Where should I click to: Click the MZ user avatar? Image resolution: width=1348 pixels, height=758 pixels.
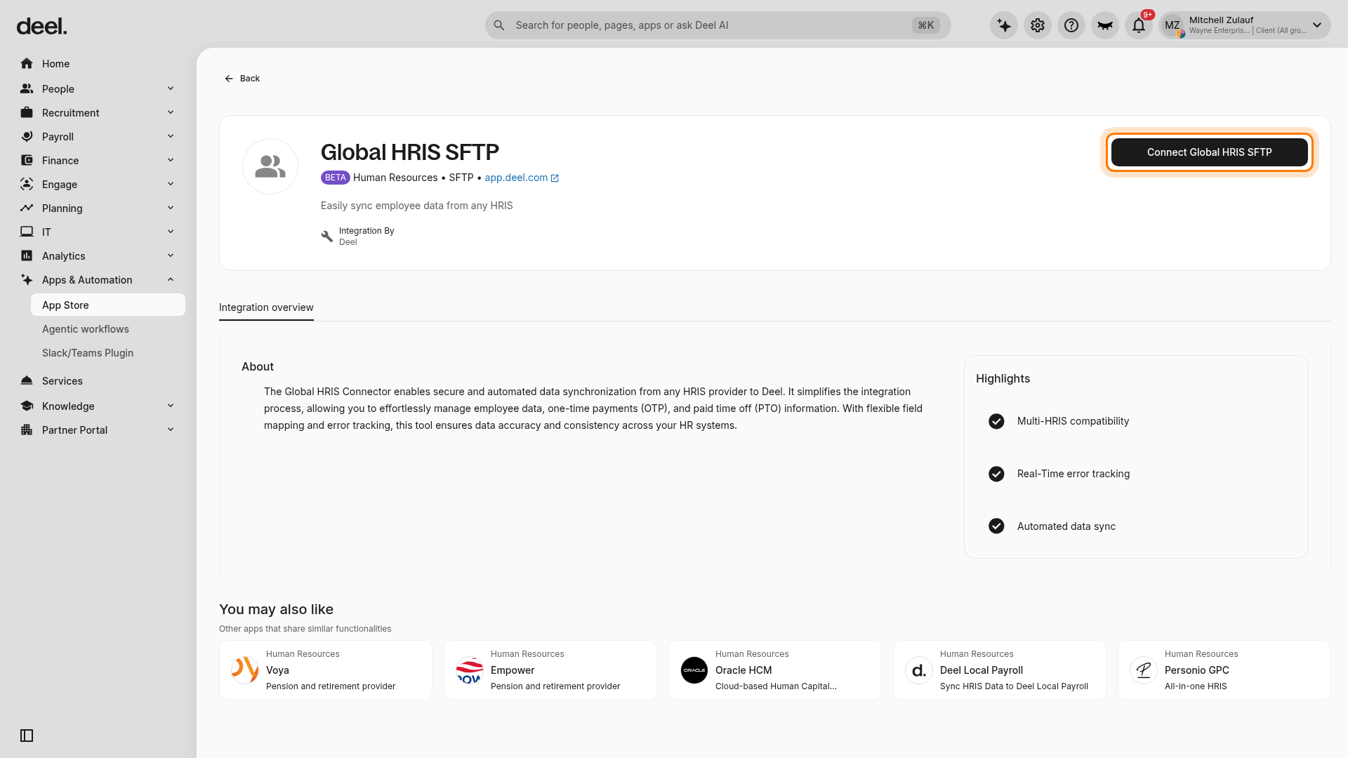pyautogui.click(x=1172, y=26)
